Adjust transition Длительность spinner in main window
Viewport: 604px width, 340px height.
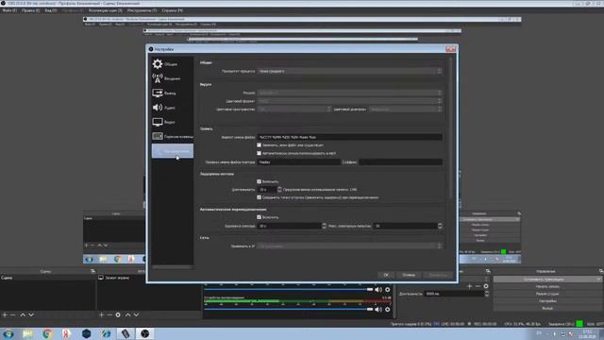click(x=487, y=294)
